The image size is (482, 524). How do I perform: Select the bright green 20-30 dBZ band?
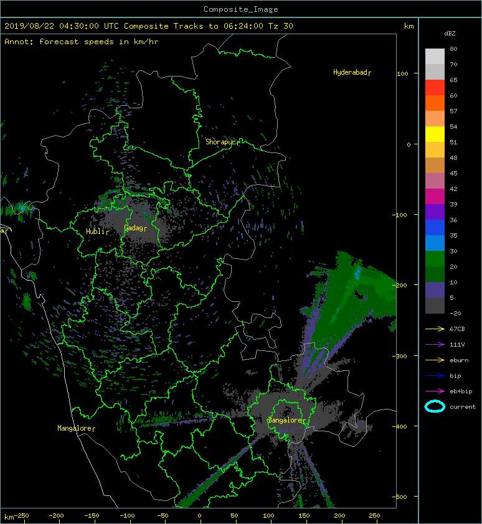435,259
